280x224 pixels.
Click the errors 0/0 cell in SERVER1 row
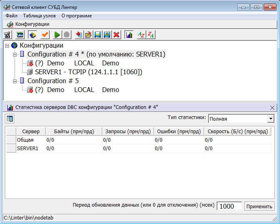point(179,149)
